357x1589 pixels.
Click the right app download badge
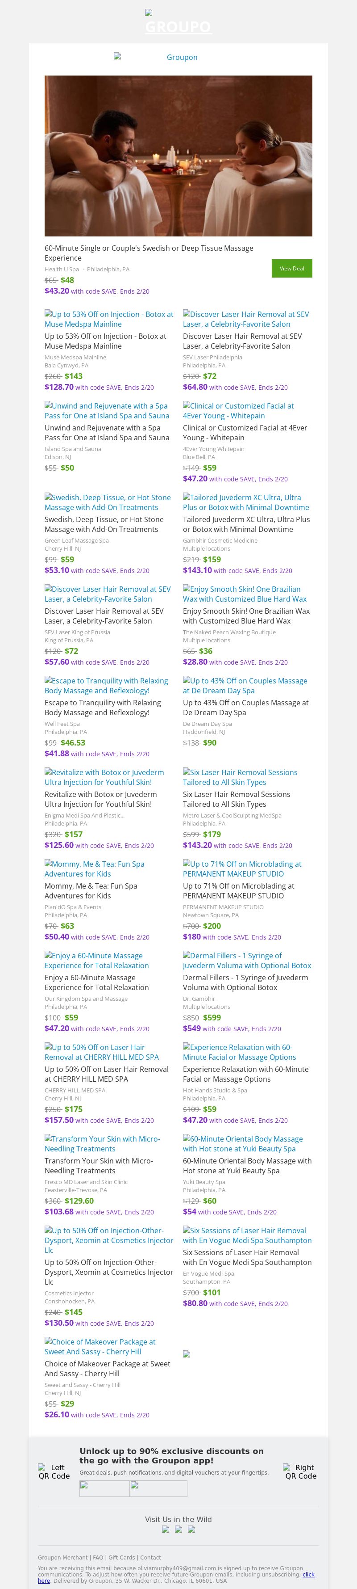(x=158, y=1488)
